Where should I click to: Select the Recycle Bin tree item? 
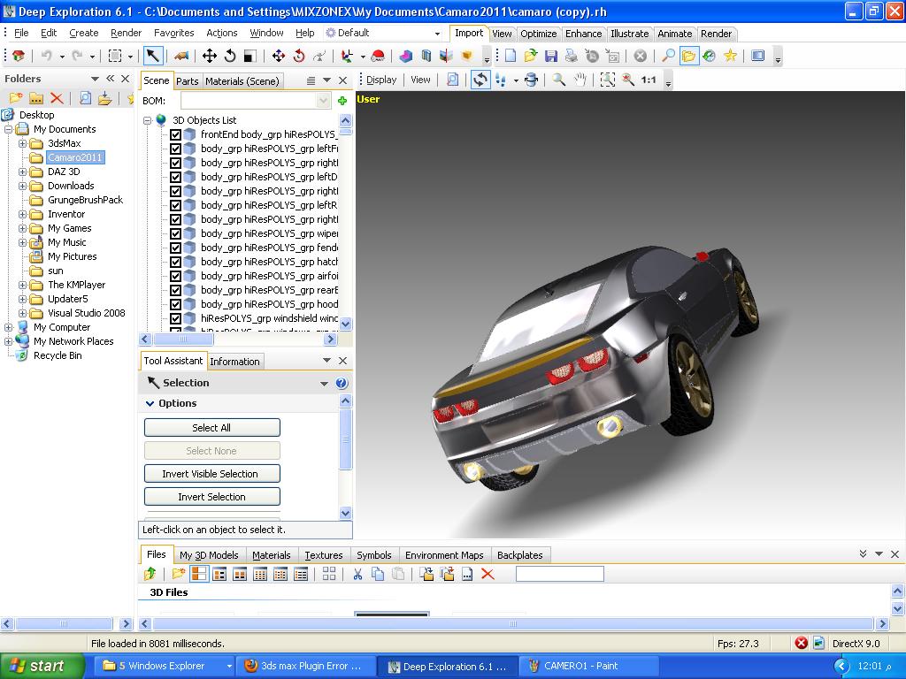[x=58, y=355]
